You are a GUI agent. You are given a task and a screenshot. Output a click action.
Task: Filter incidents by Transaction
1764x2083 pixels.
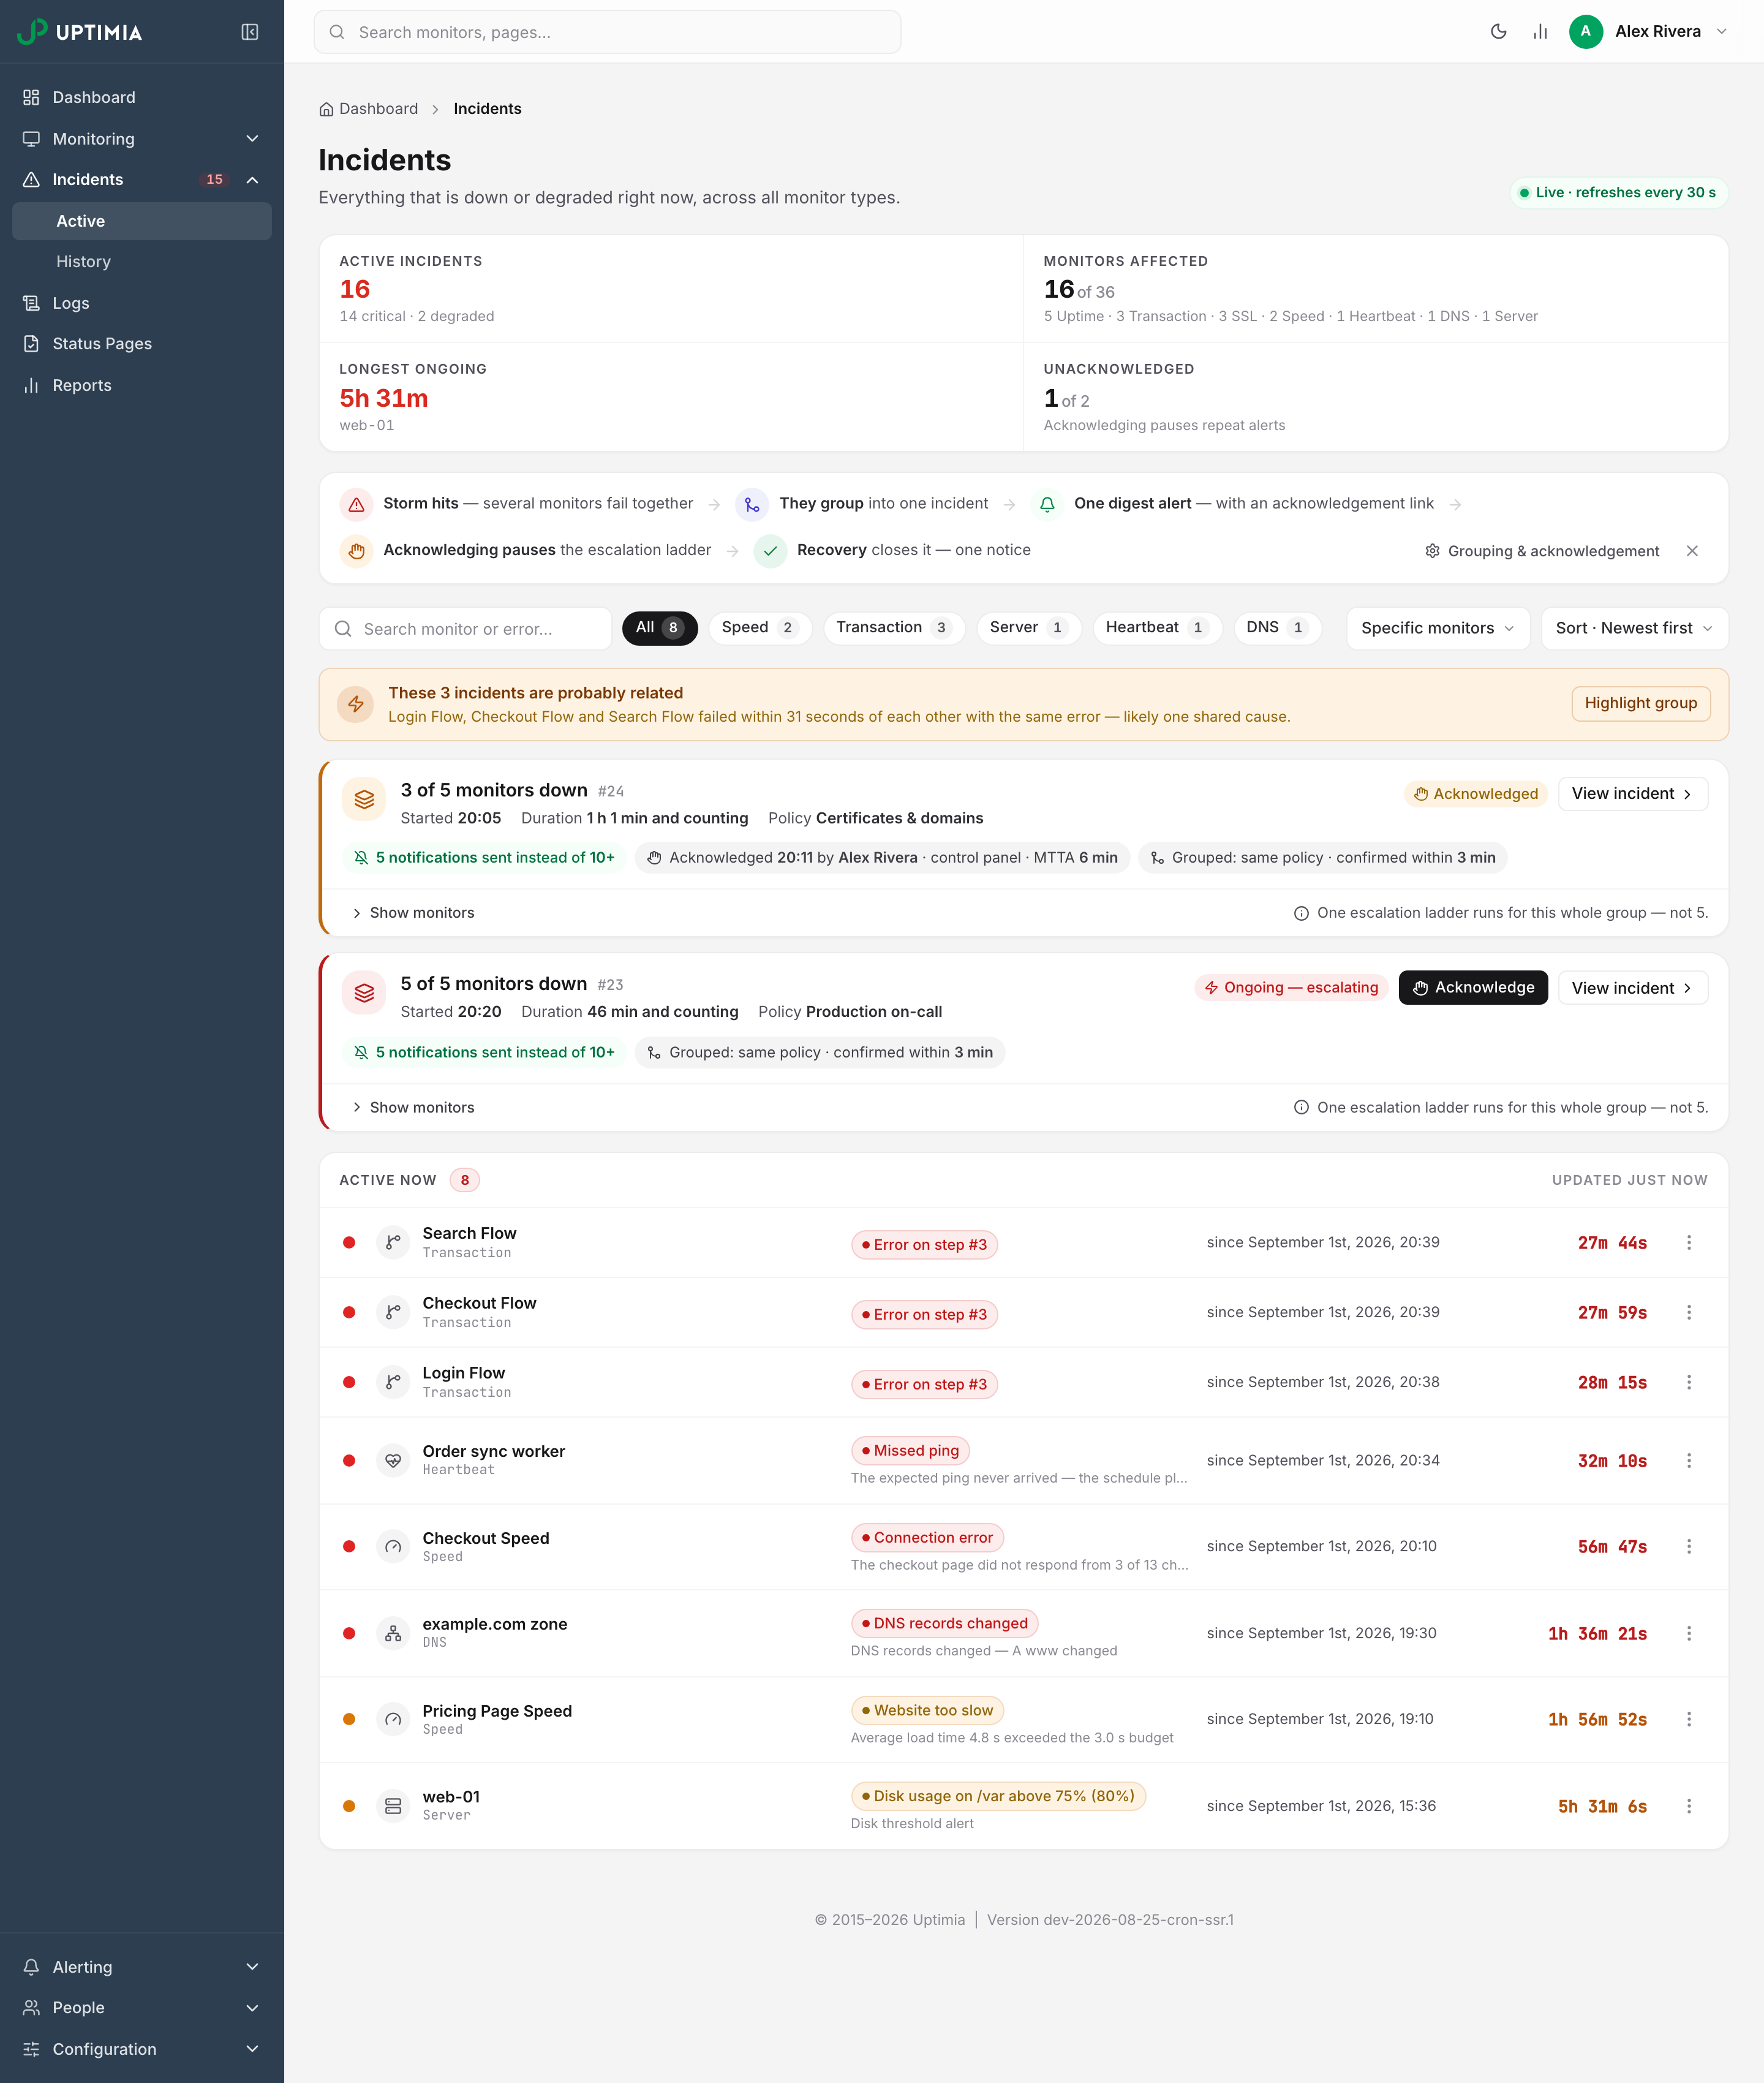(x=894, y=628)
